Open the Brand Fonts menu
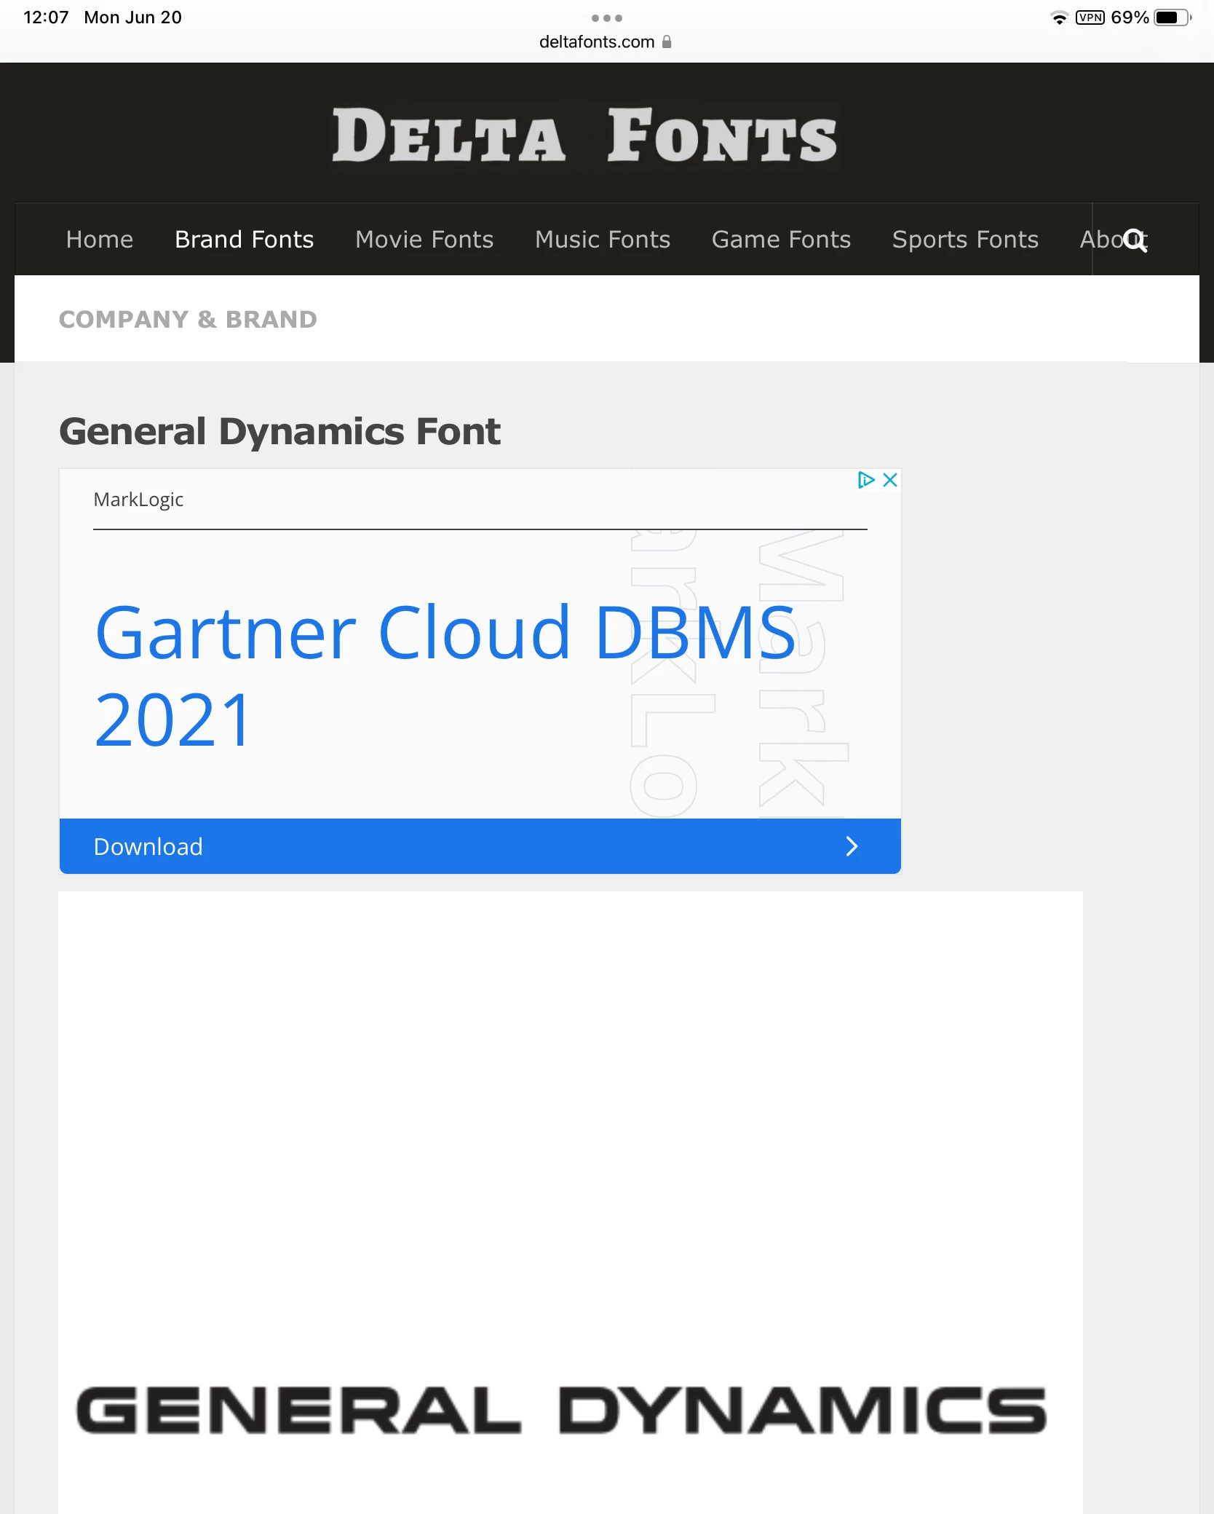1214x1514 pixels. [245, 240]
